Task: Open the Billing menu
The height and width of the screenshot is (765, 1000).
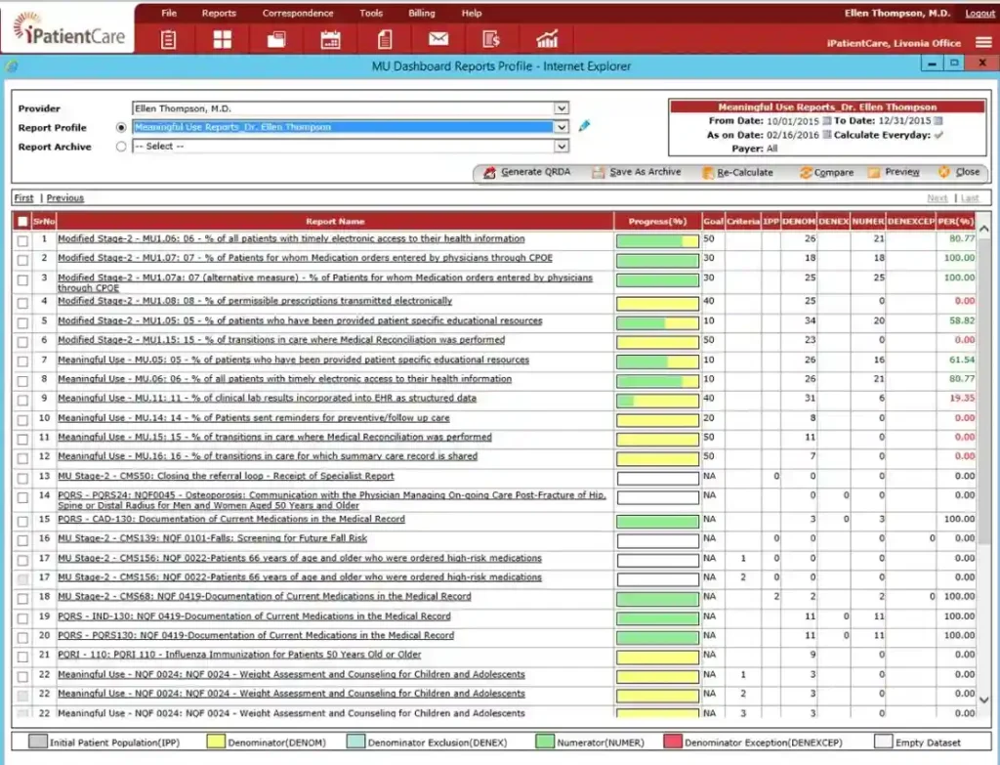Action: [421, 13]
